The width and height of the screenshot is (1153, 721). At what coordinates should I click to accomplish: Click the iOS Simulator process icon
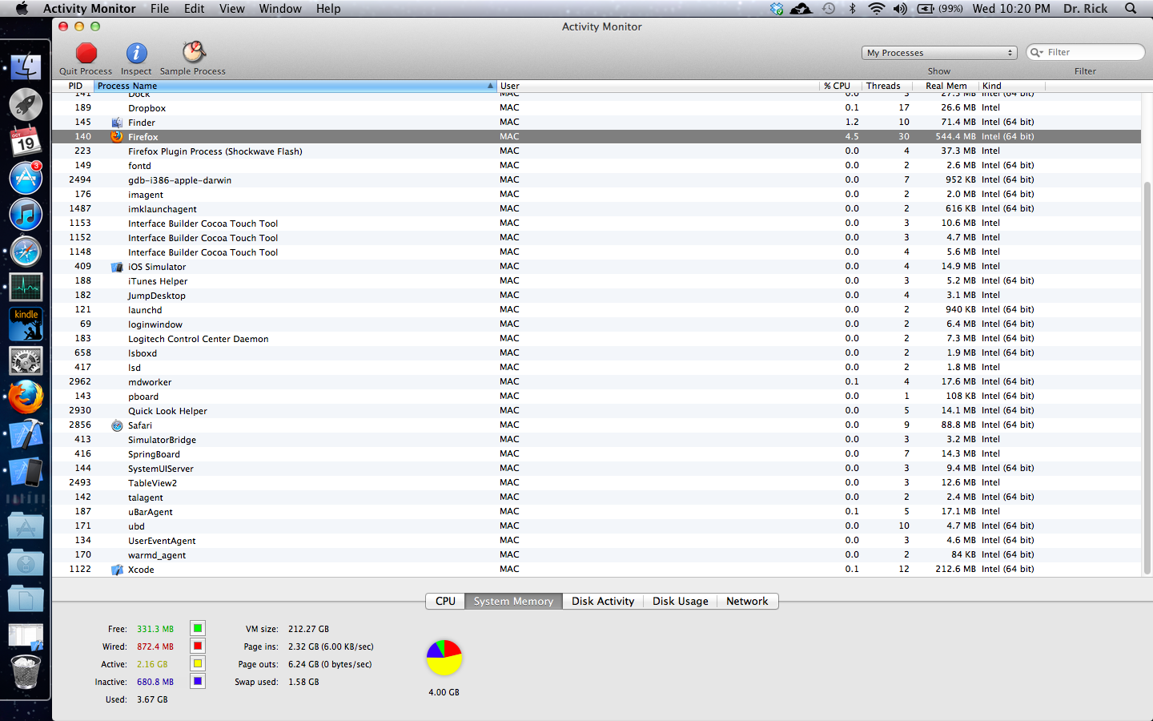click(x=117, y=267)
